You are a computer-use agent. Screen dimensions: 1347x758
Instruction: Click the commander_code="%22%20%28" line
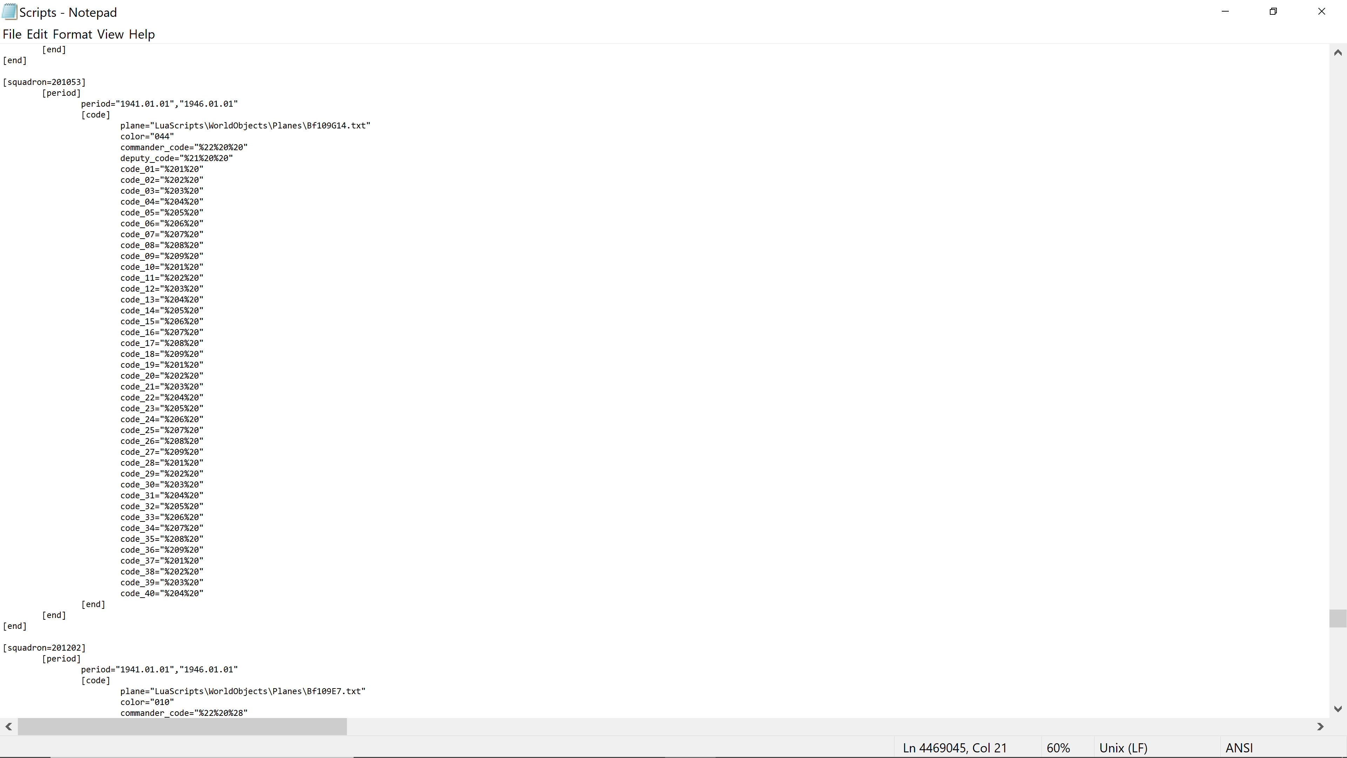pos(184,713)
